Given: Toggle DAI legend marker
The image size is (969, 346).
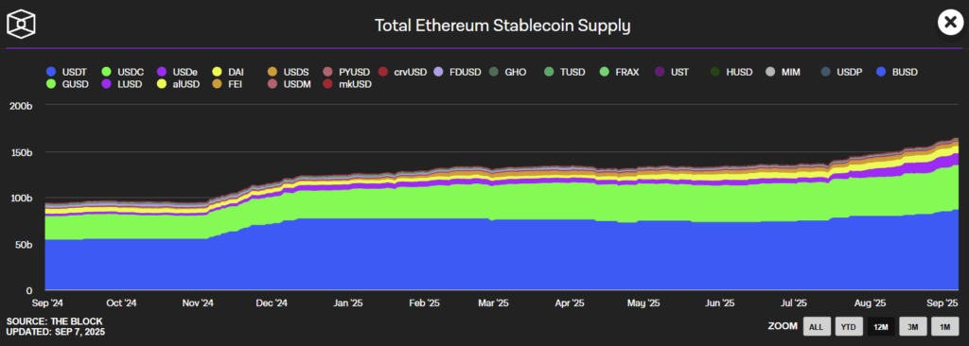Looking at the screenshot, I should [x=217, y=72].
